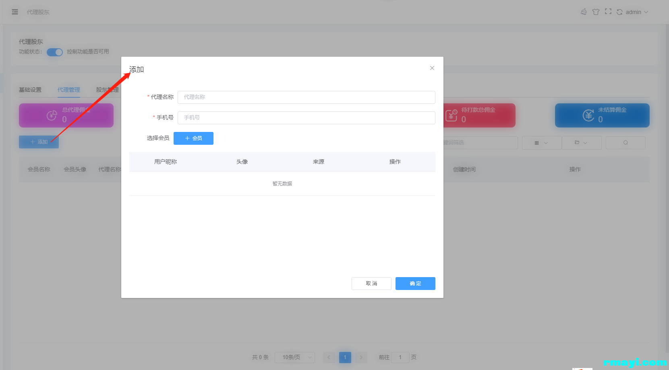Screen dimensions: 669x370
Task: Confirm with the 确定 button
Action: 415,284
